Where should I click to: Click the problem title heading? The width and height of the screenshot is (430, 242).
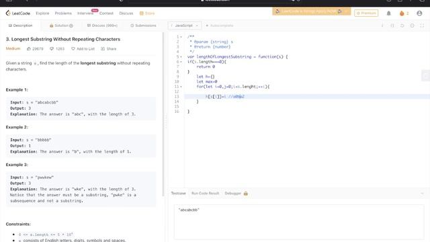(63, 39)
